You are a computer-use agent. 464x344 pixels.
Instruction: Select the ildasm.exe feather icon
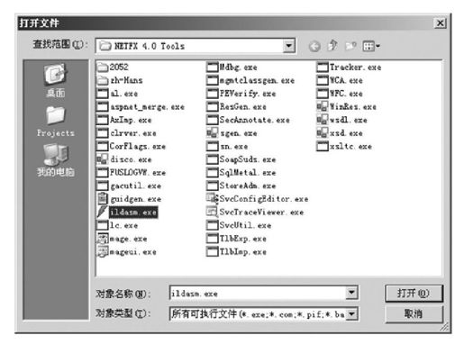pos(103,212)
